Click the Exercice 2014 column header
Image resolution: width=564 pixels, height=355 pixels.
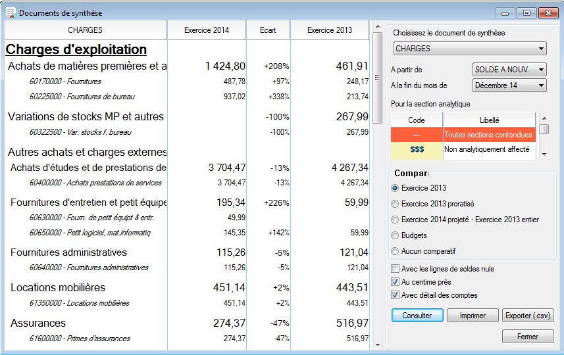point(207,30)
